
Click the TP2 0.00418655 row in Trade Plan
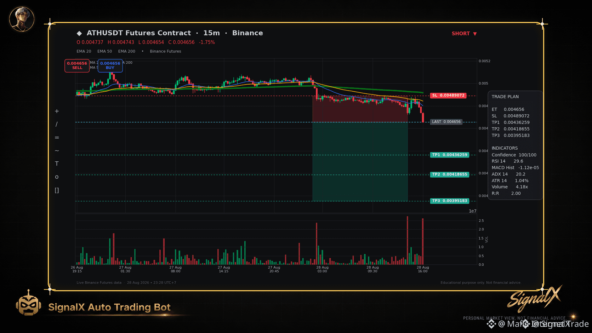pyautogui.click(x=511, y=129)
